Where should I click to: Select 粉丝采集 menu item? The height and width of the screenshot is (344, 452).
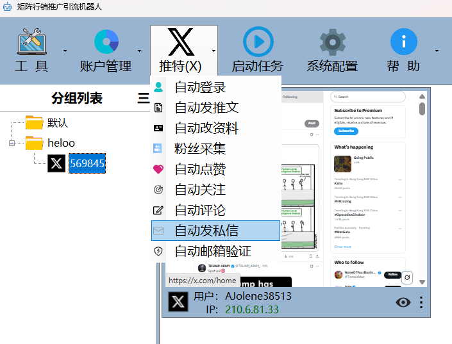click(x=215, y=149)
